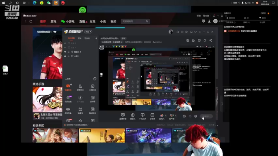Click the share icon in 直播伴侣
Image resolution: width=278 pixels, height=156 pixels.
pos(211,40)
